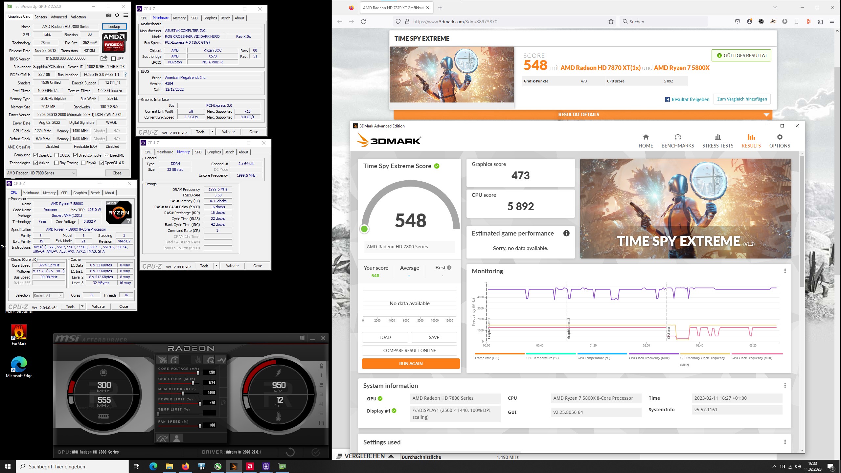Click COMPARE RESULT ONLINE in 3DMark
This screenshot has height=473, width=841.
[x=409, y=350]
